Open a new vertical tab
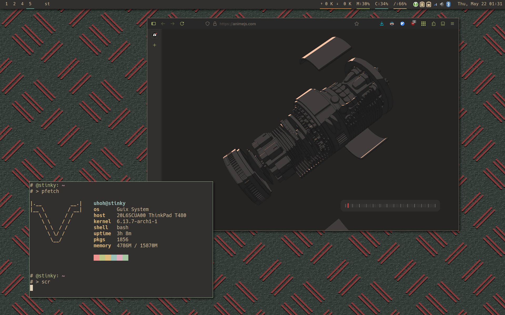The height and width of the screenshot is (315, 505). point(155,45)
